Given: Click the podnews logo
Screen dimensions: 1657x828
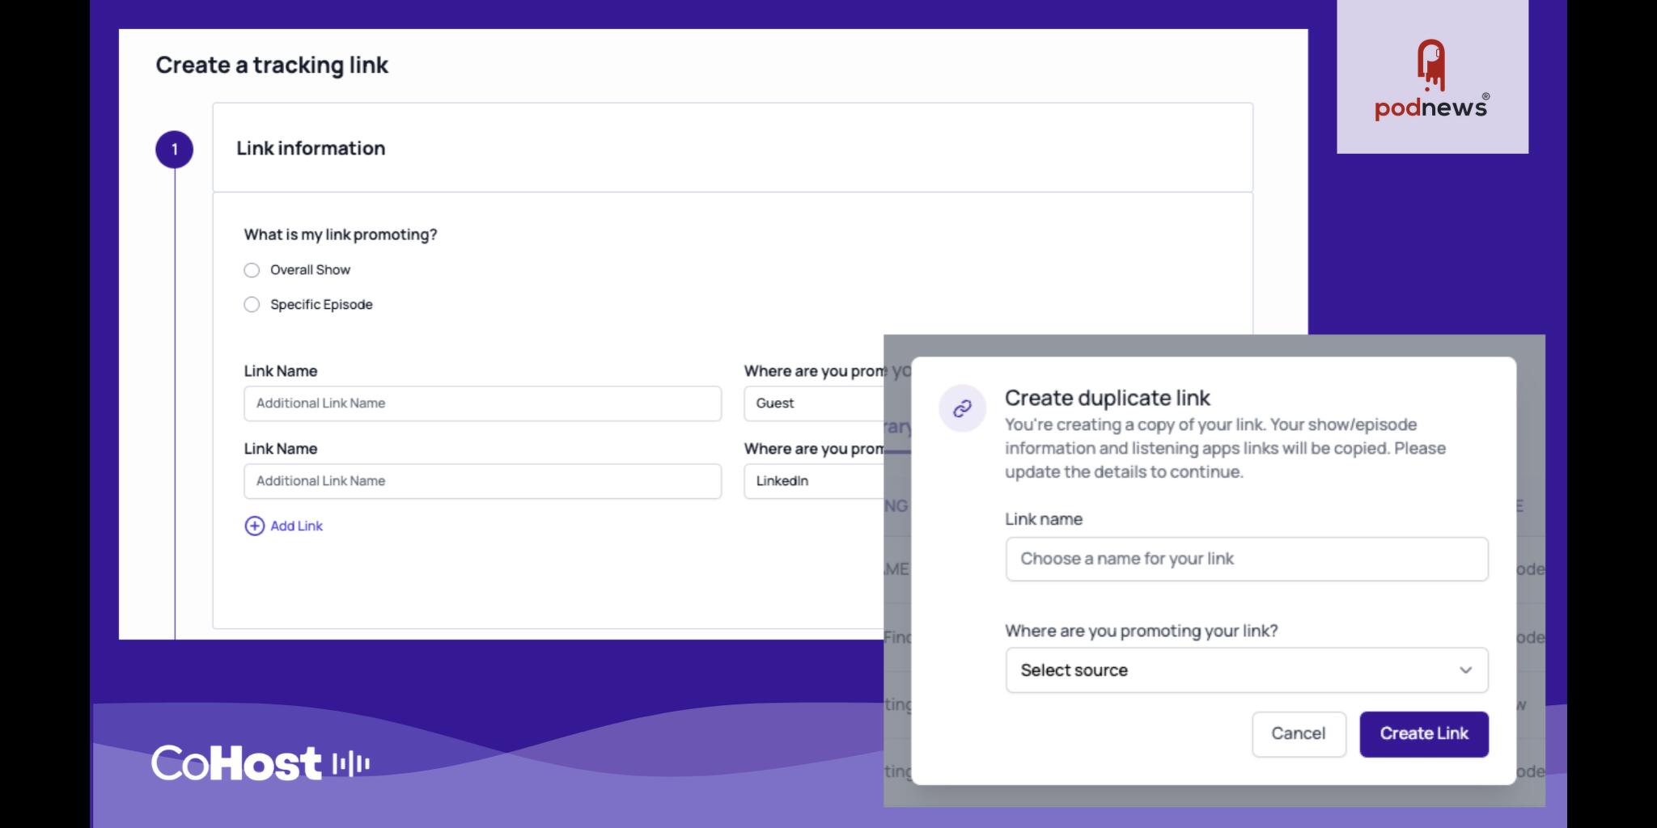Looking at the screenshot, I should 1431,79.
